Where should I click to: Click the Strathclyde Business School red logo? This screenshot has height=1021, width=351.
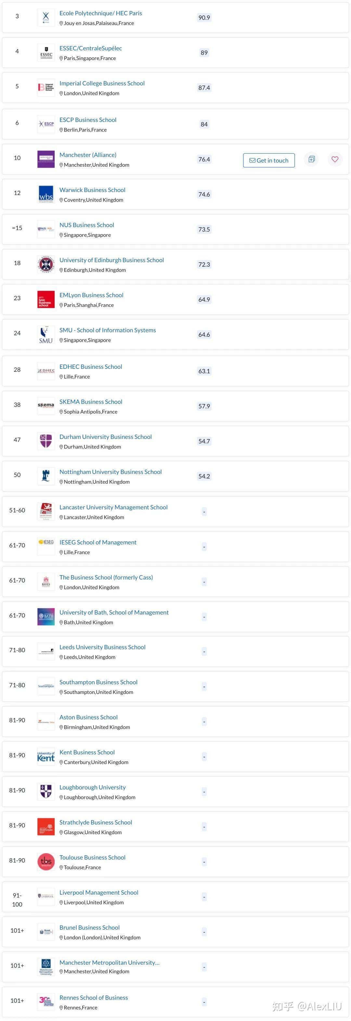pos(46,827)
